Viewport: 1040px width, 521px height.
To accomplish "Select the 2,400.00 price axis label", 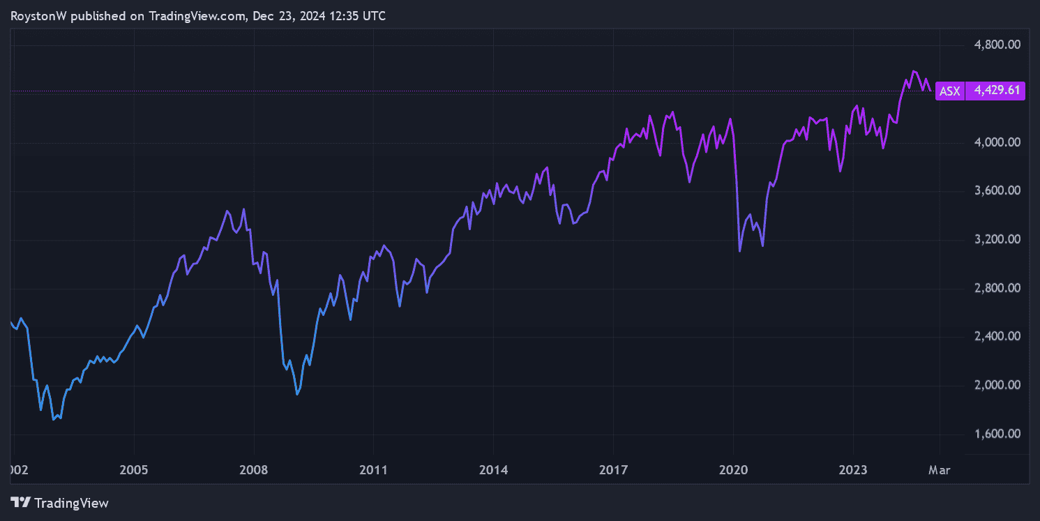I will 997,336.
